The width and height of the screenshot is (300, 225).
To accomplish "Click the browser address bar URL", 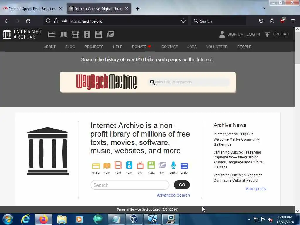I will 86,21.
